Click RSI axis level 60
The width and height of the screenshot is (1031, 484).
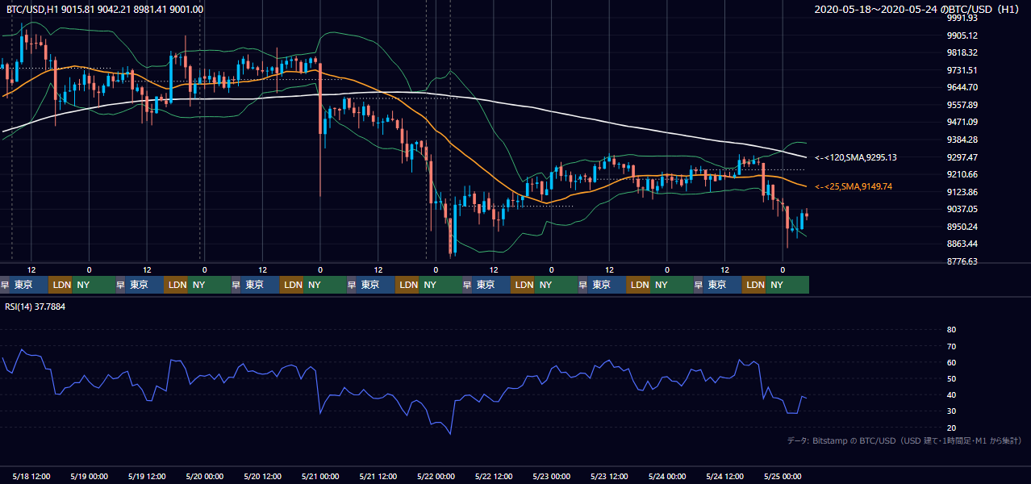pyautogui.click(x=951, y=362)
